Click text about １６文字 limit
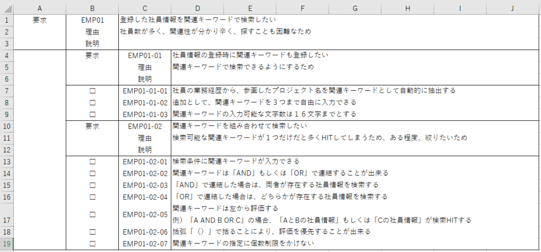Screen dimensions: 541x252 264,113
